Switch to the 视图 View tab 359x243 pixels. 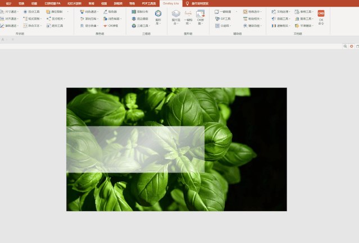pos(104,3)
